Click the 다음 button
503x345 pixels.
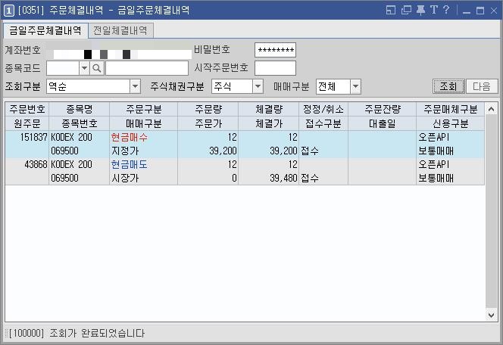[482, 86]
